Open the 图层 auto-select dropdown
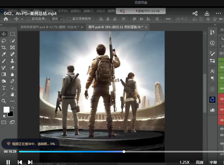 (57, 19)
